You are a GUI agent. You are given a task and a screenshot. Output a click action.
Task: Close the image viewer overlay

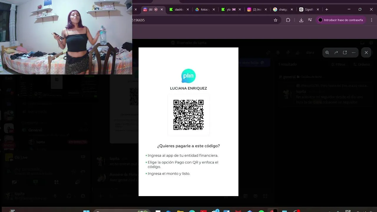click(x=366, y=52)
